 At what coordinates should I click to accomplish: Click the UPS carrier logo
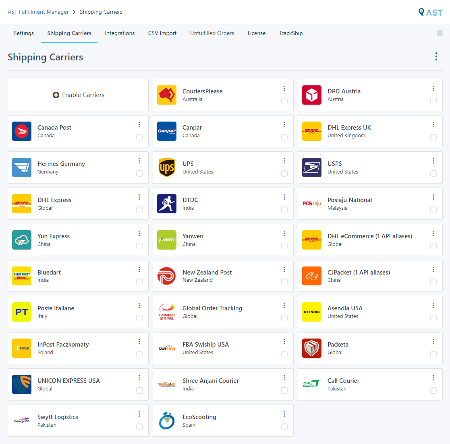pyautogui.click(x=166, y=167)
